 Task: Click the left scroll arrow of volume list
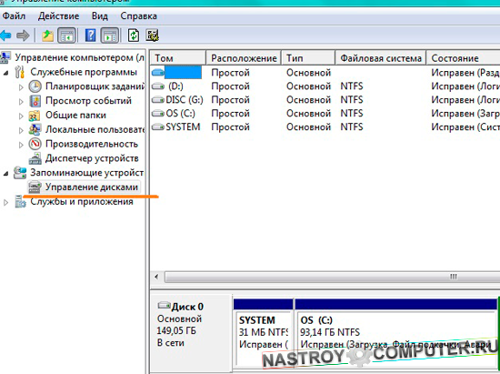pos(156,277)
